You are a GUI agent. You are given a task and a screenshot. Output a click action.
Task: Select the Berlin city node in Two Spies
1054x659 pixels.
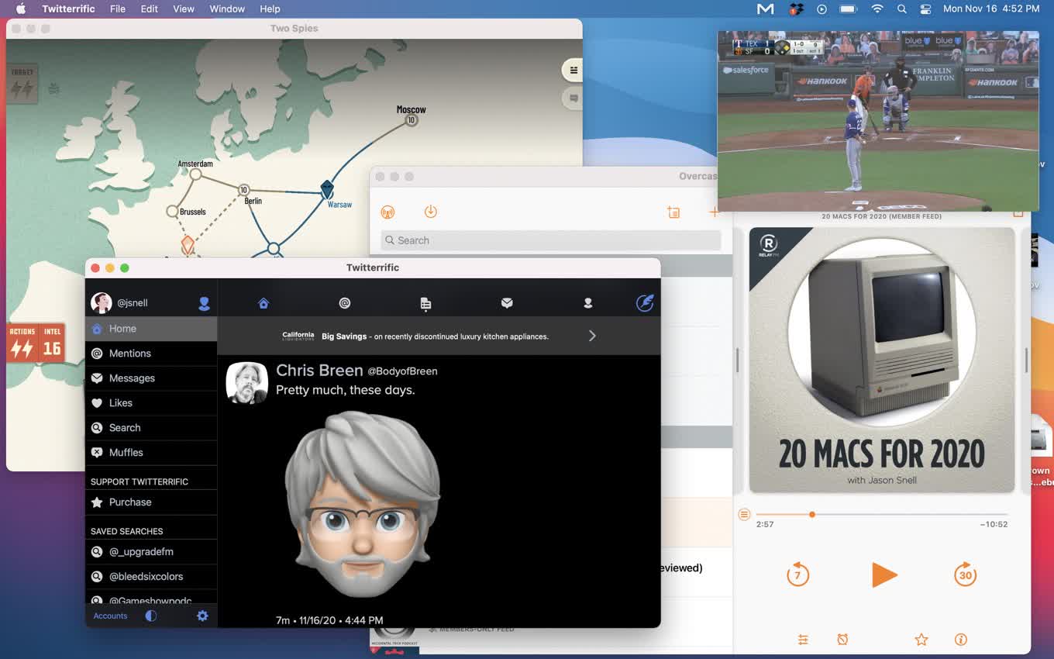tap(244, 190)
